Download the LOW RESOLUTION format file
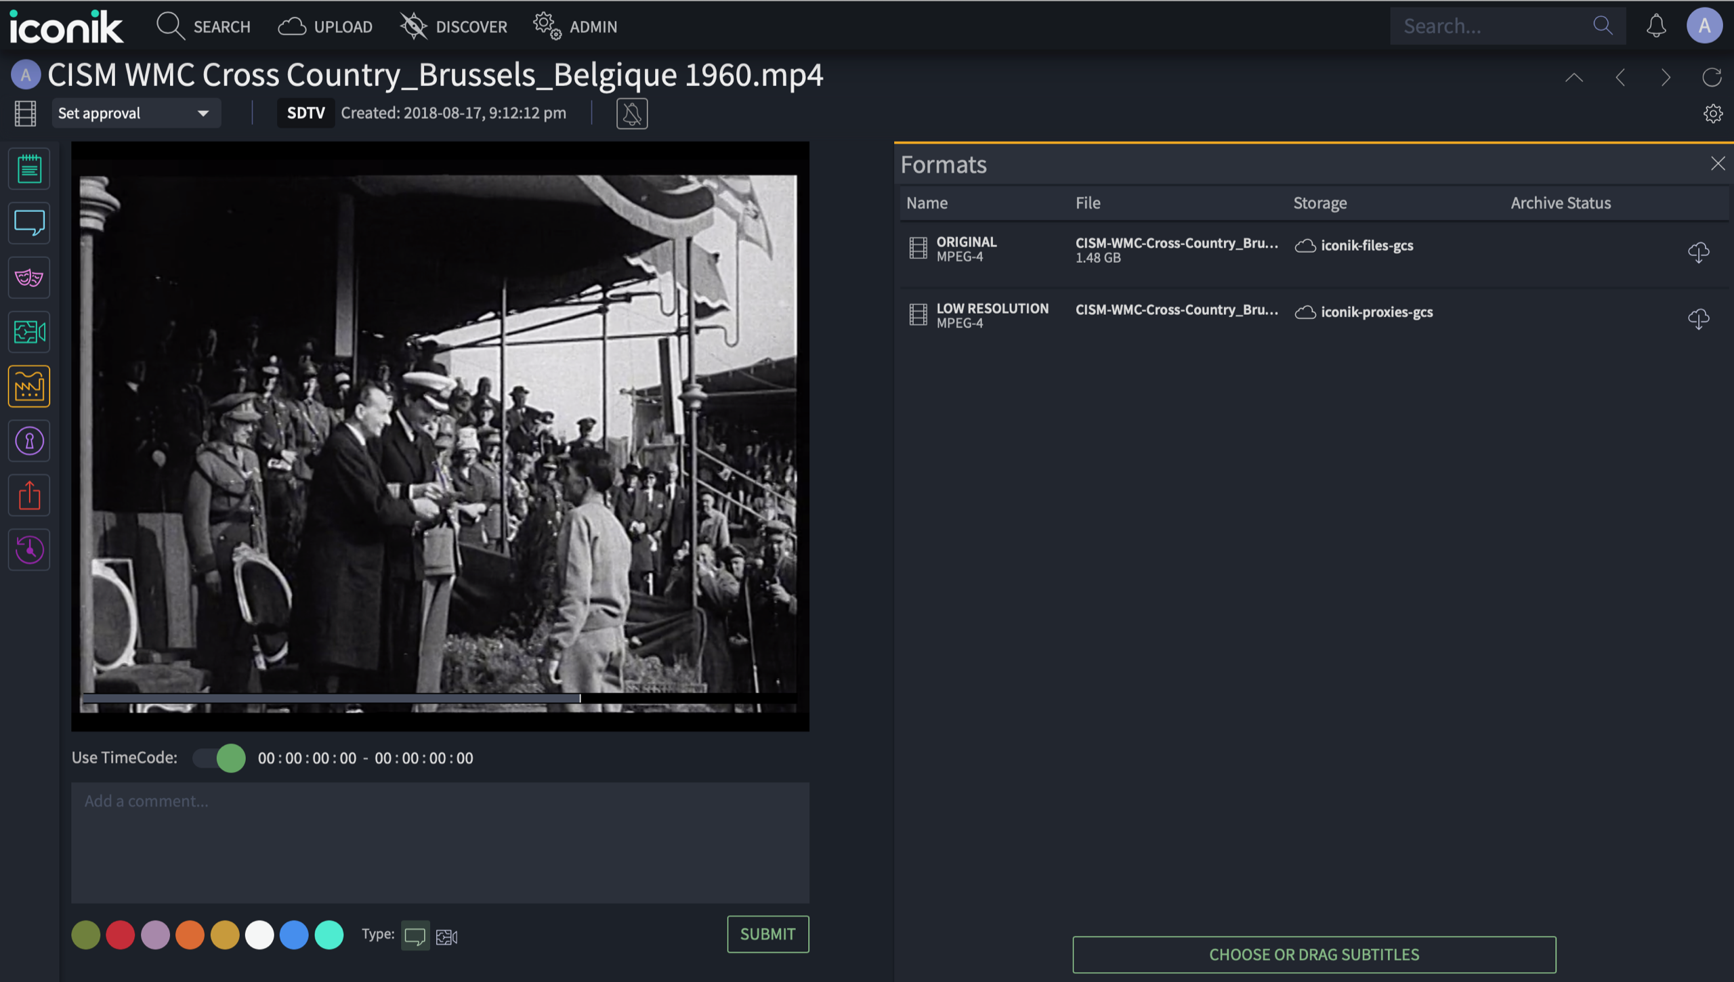 tap(1698, 318)
